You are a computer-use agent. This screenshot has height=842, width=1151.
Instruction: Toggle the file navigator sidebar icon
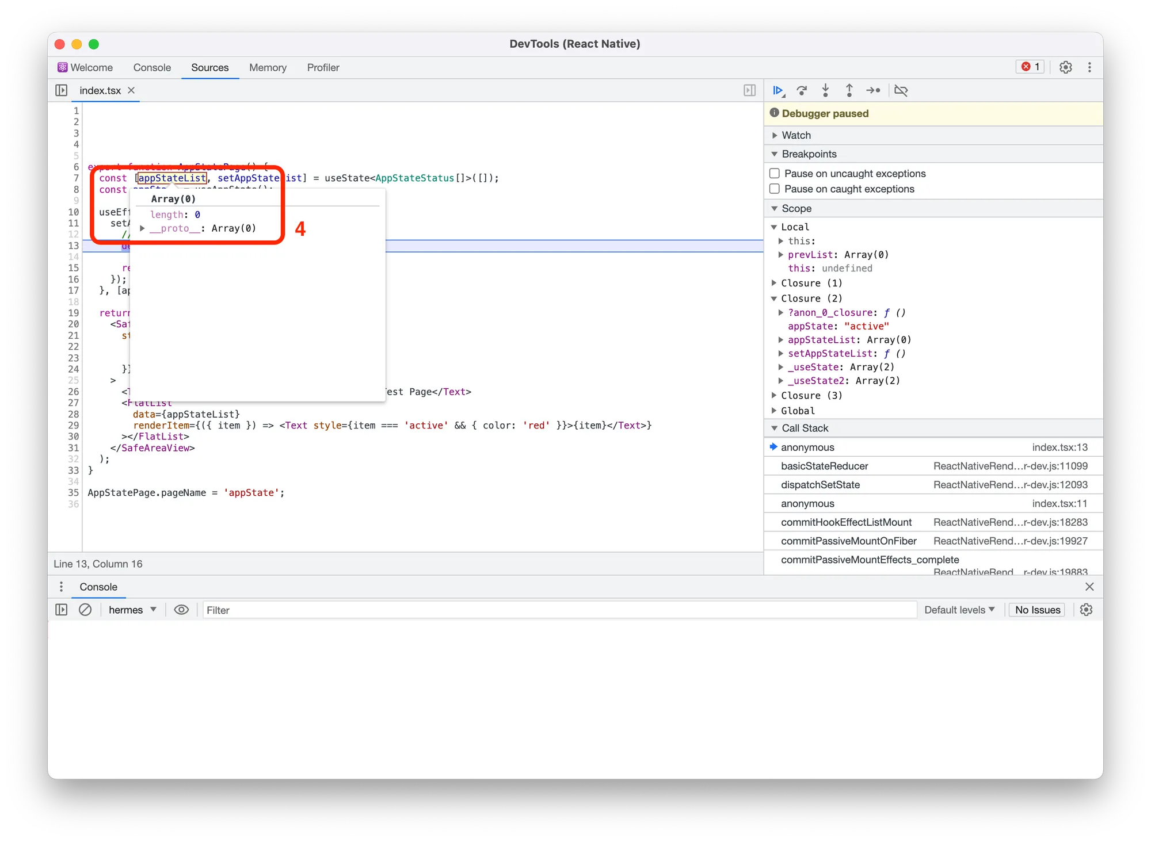pyautogui.click(x=61, y=90)
